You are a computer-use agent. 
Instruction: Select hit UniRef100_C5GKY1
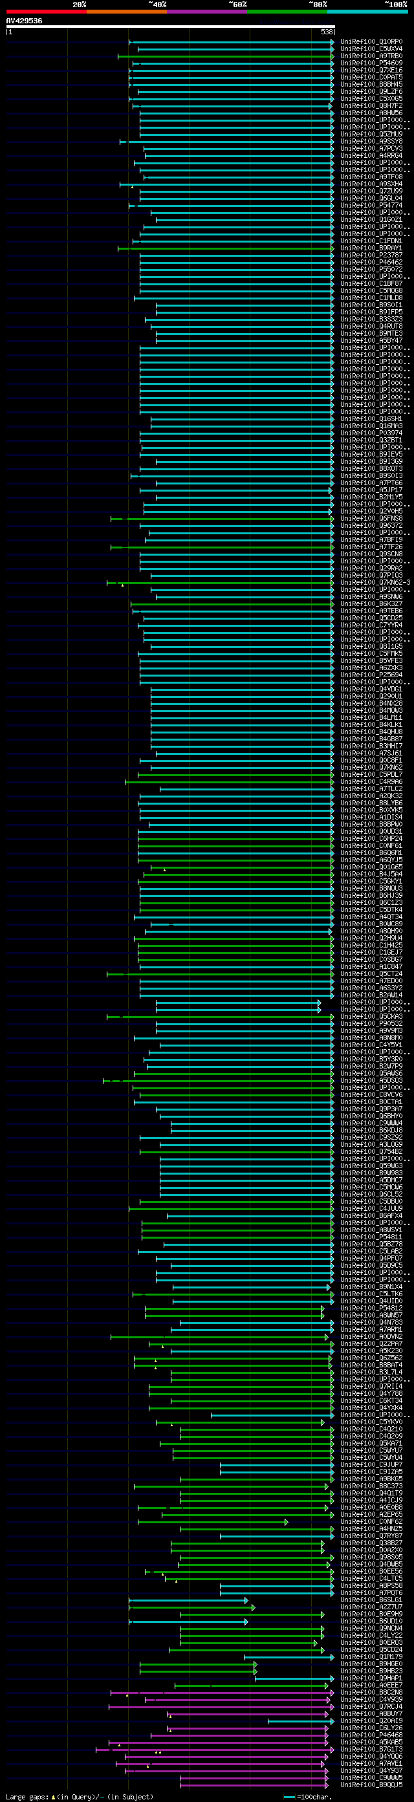[371, 882]
